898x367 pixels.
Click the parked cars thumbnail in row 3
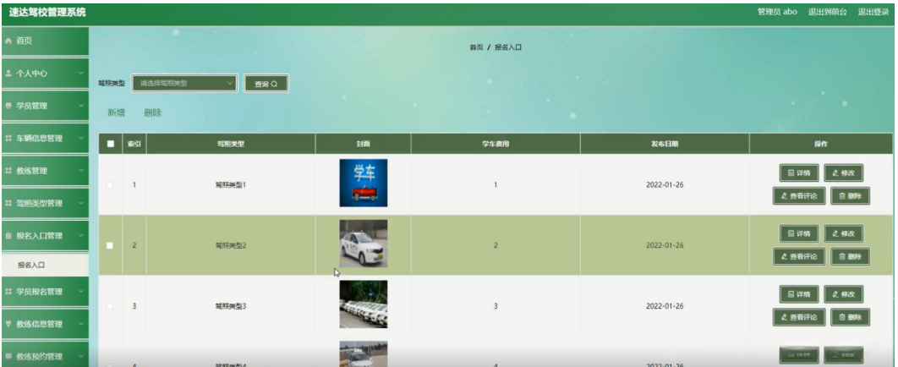click(x=363, y=304)
